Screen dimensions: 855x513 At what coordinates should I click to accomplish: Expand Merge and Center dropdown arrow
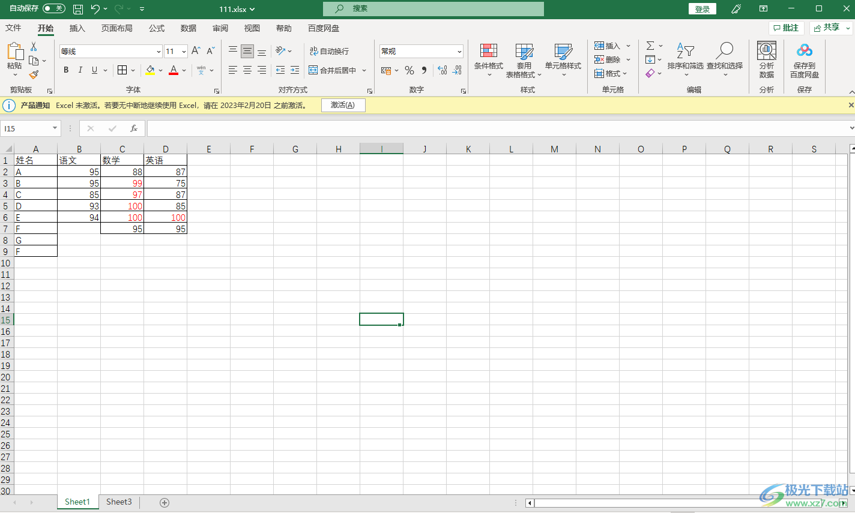tap(364, 70)
